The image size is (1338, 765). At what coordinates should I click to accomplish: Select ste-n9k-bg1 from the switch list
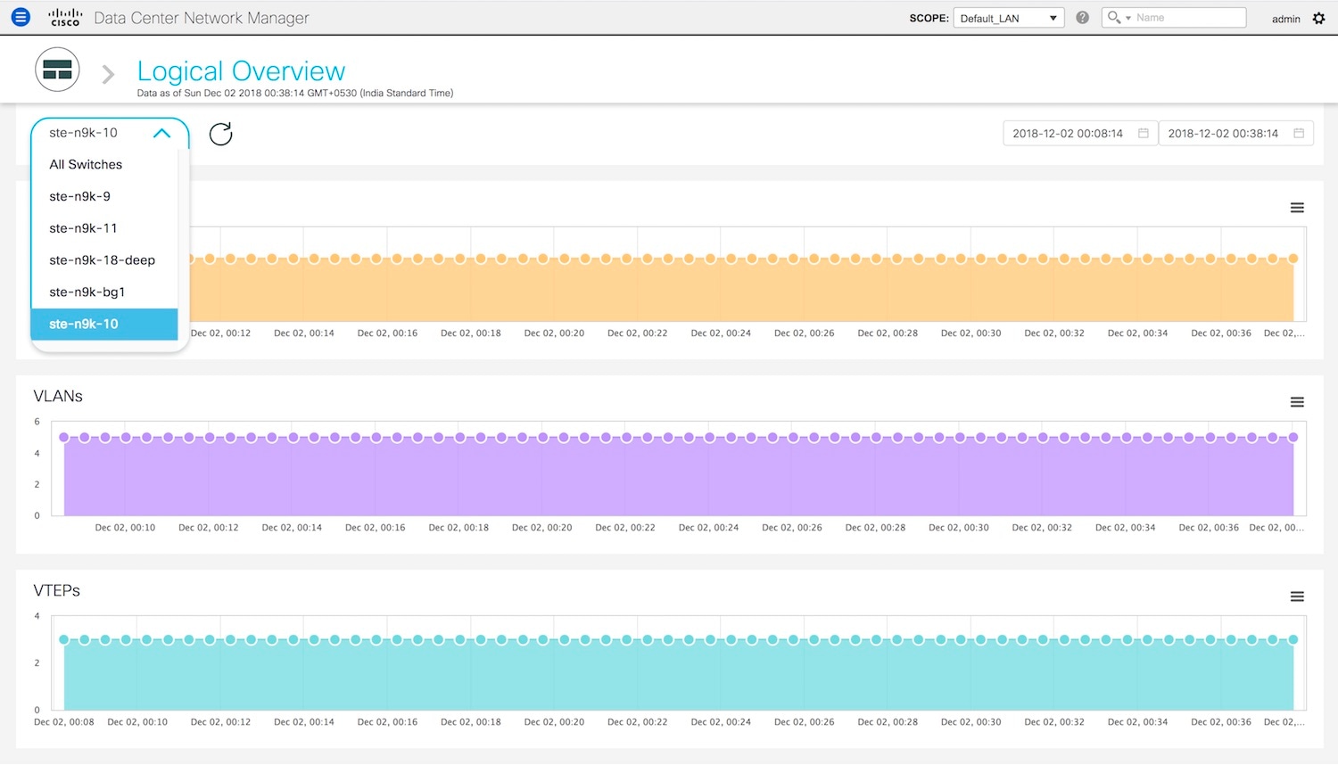coord(104,292)
